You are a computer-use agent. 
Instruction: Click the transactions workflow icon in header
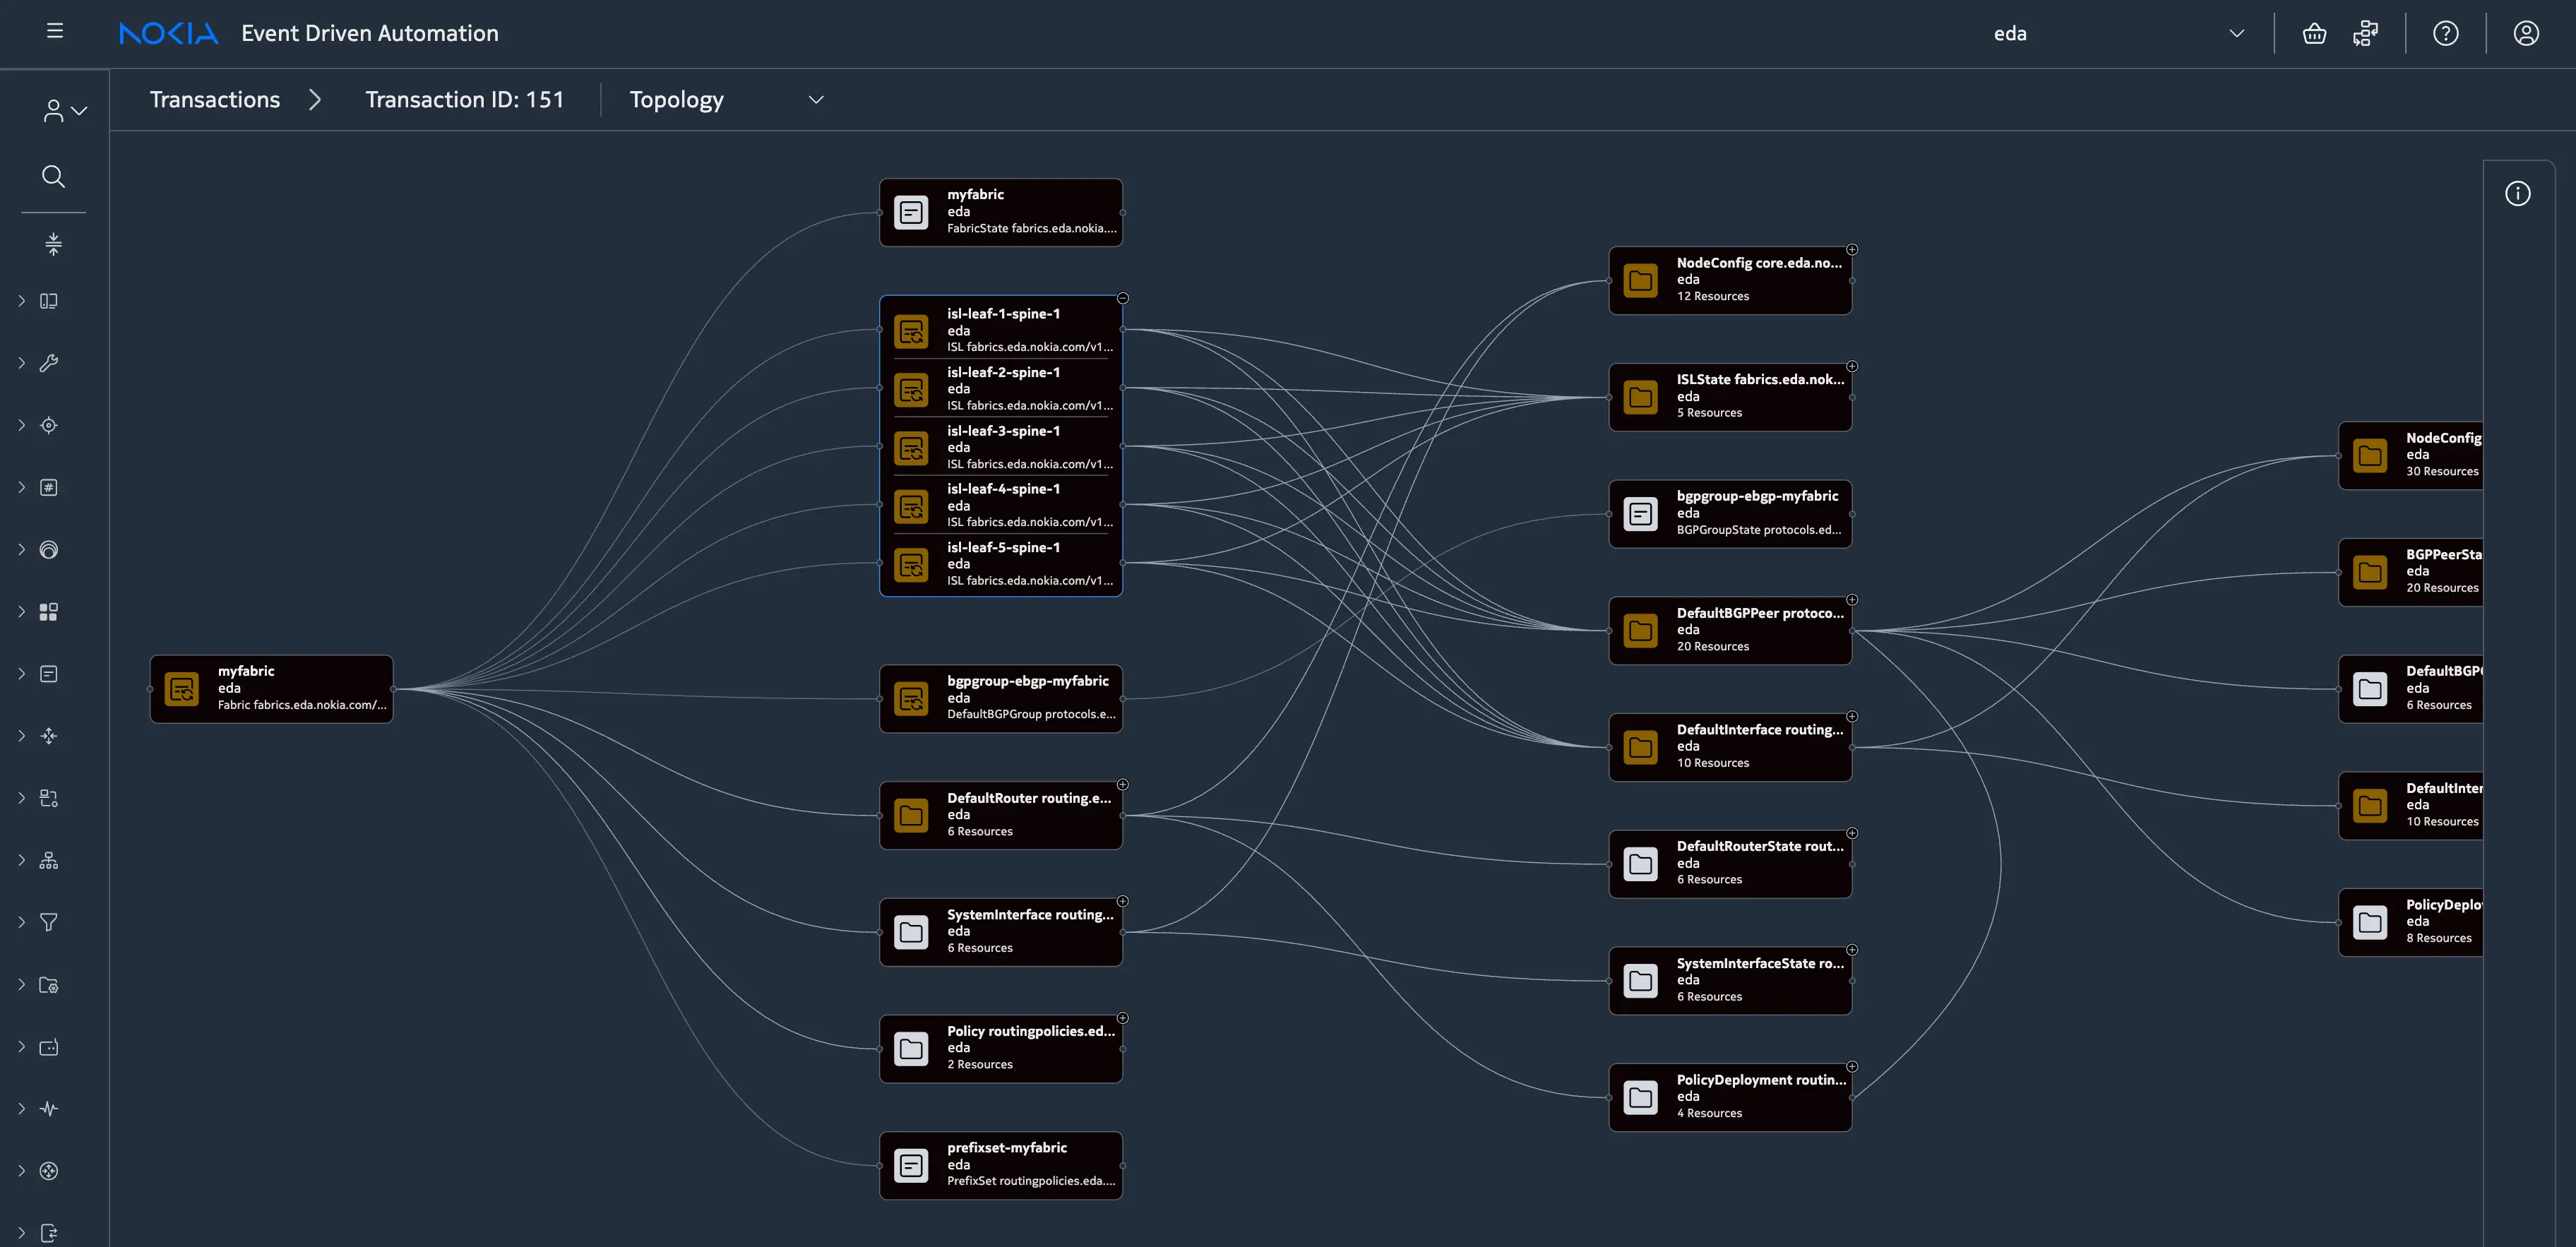(2366, 34)
